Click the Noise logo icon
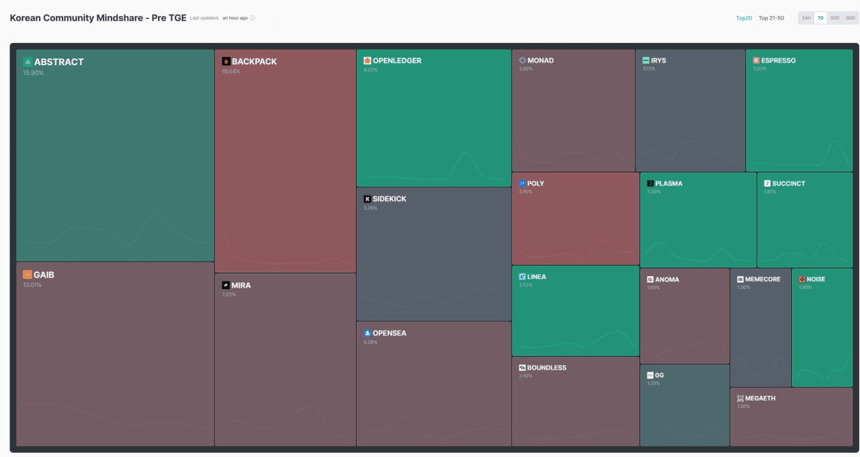Viewport: 860px width, 457px height. coord(802,280)
